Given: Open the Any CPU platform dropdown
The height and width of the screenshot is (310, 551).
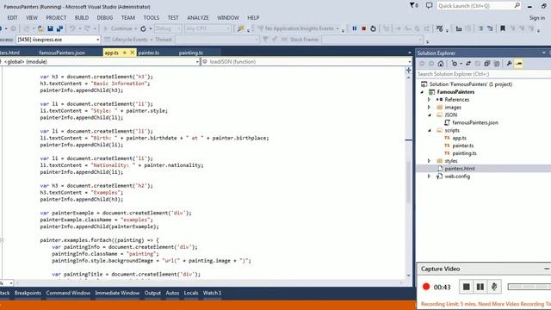Looking at the screenshot, I should tap(208, 28).
